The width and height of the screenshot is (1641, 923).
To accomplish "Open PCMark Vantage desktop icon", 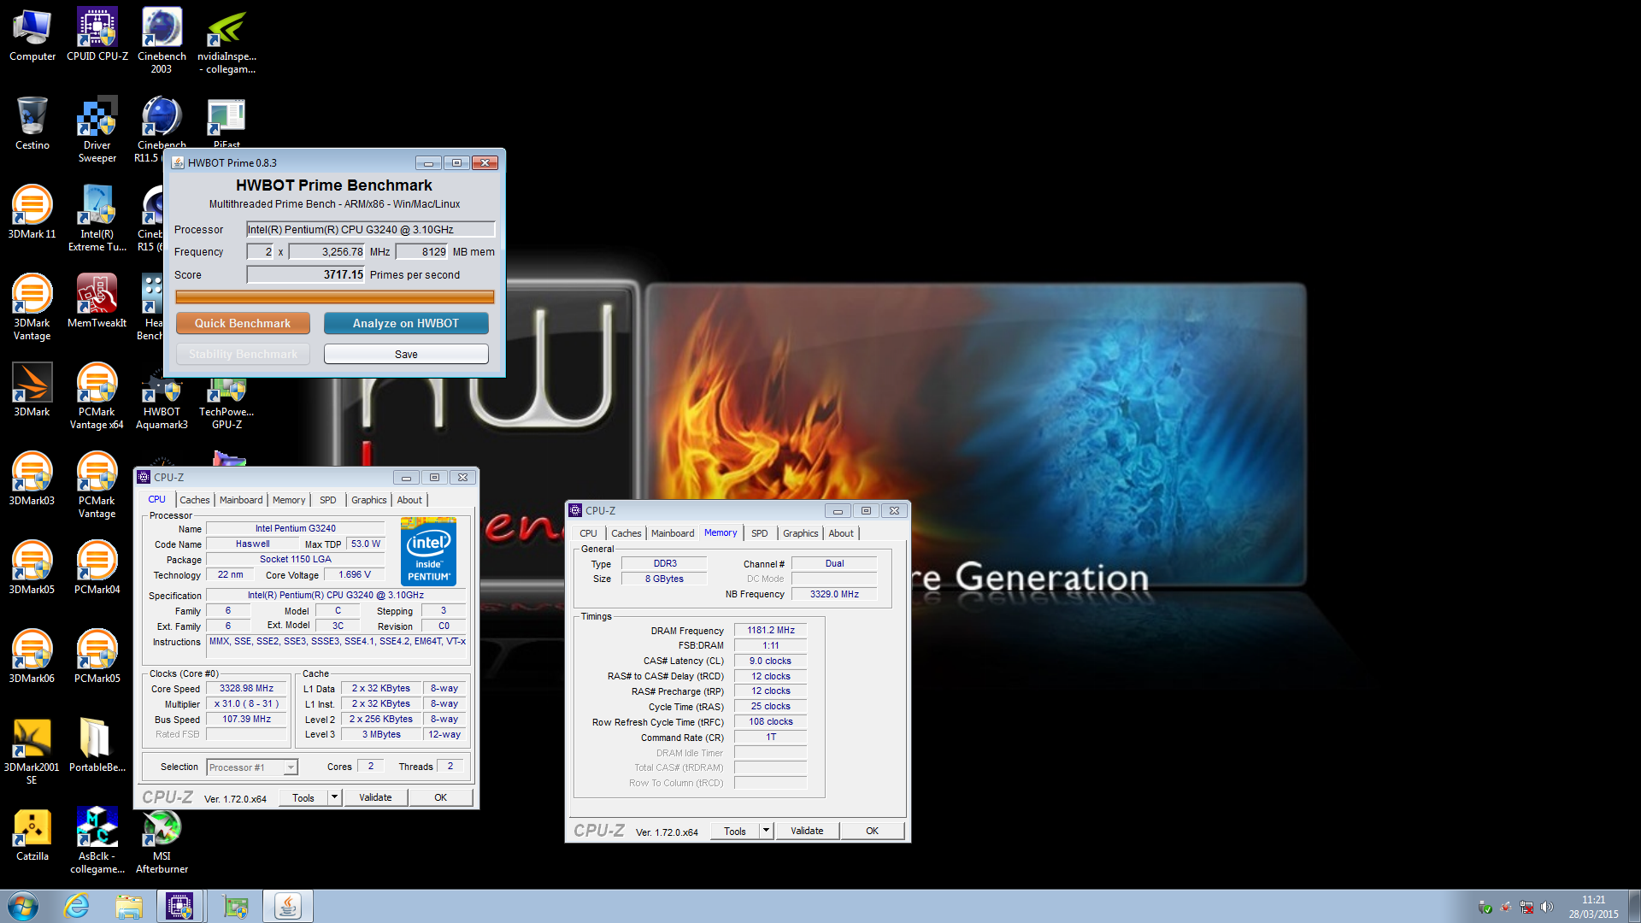I will (97, 485).
